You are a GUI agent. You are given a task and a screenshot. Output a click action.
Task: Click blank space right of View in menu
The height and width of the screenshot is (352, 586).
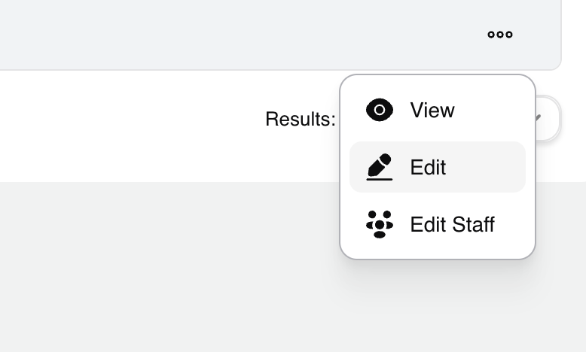coord(497,110)
